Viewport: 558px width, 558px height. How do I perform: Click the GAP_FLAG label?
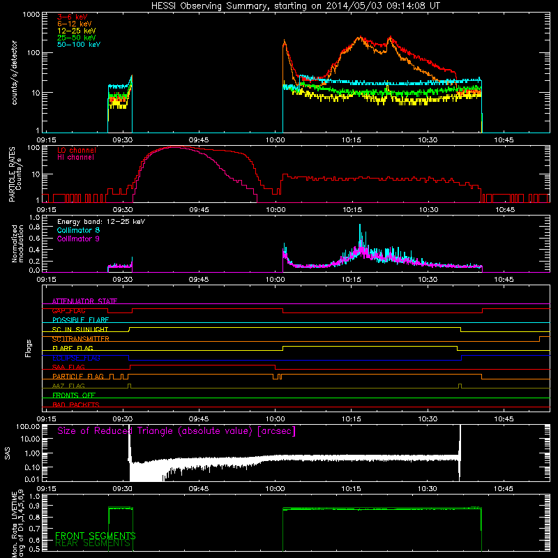point(68,310)
